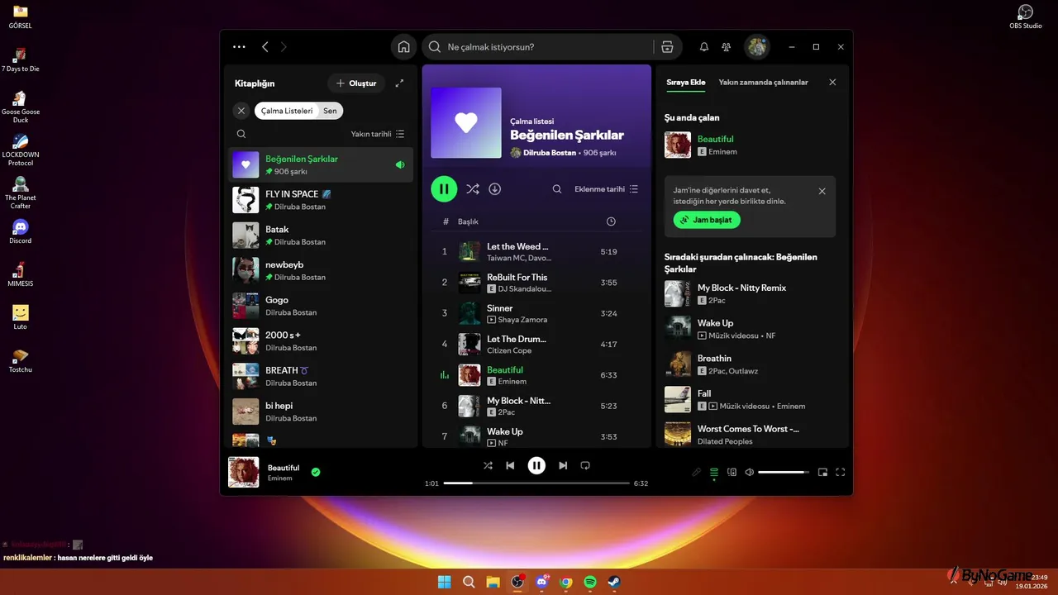Open Steam from the taskbar
This screenshot has height=595, width=1058.
615,582
